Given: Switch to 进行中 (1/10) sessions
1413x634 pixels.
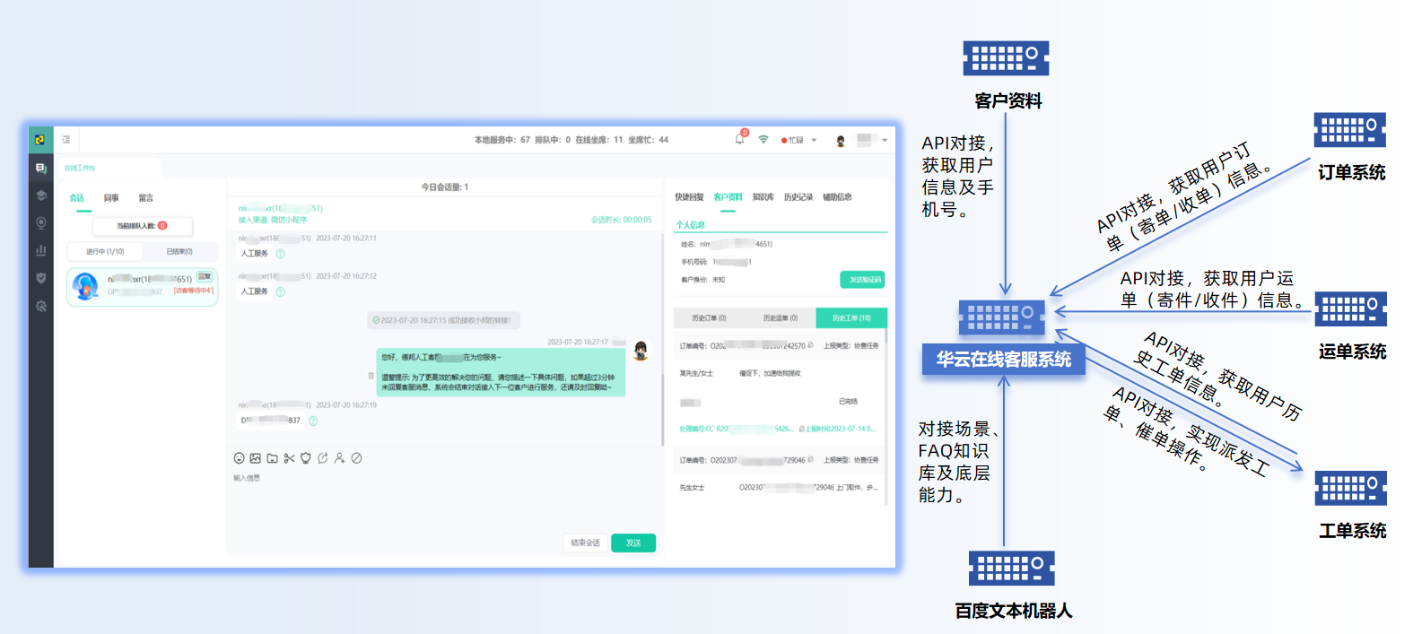Looking at the screenshot, I should pos(105,252).
